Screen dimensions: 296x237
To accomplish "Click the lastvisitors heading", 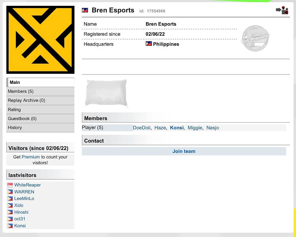I will click(22, 175).
